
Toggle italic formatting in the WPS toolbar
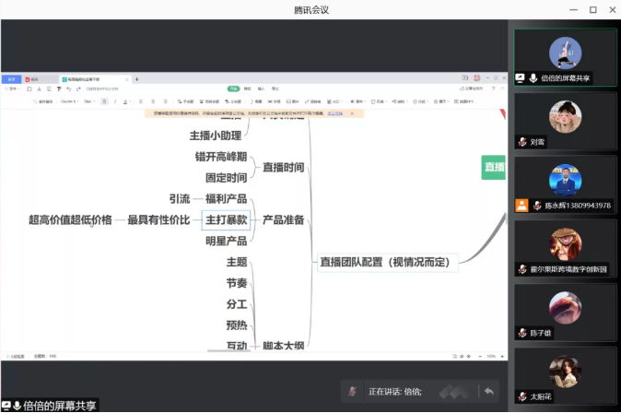(x=115, y=101)
